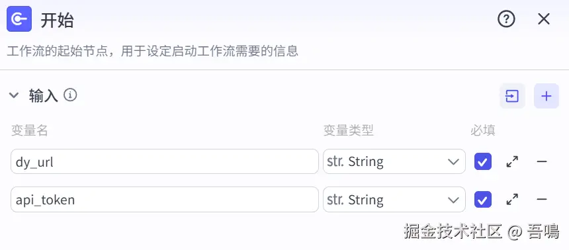Expand the api_token row details icon
The image size is (569, 250).
tap(512, 200)
